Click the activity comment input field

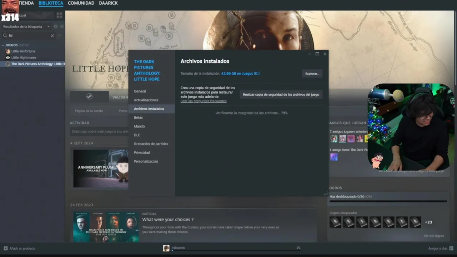(x=100, y=132)
